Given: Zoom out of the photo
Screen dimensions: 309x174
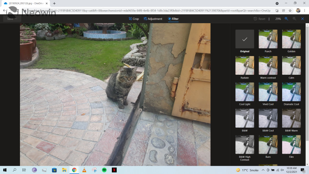Looking at the screenshot, I should [x=294, y=19].
